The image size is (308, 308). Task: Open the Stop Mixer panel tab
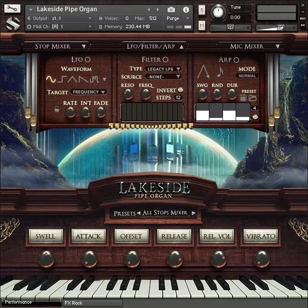pyautogui.click(x=57, y=46)
